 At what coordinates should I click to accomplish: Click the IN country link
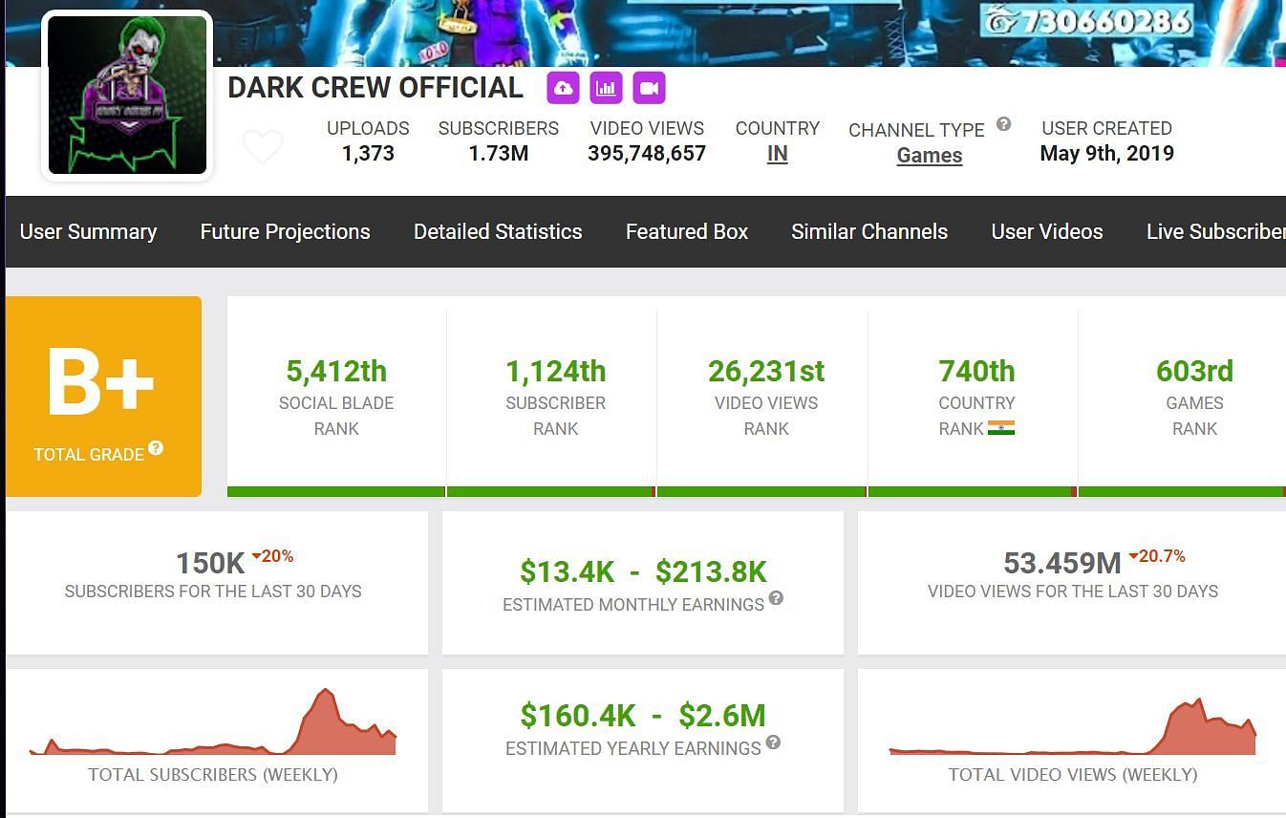[777, 154]
